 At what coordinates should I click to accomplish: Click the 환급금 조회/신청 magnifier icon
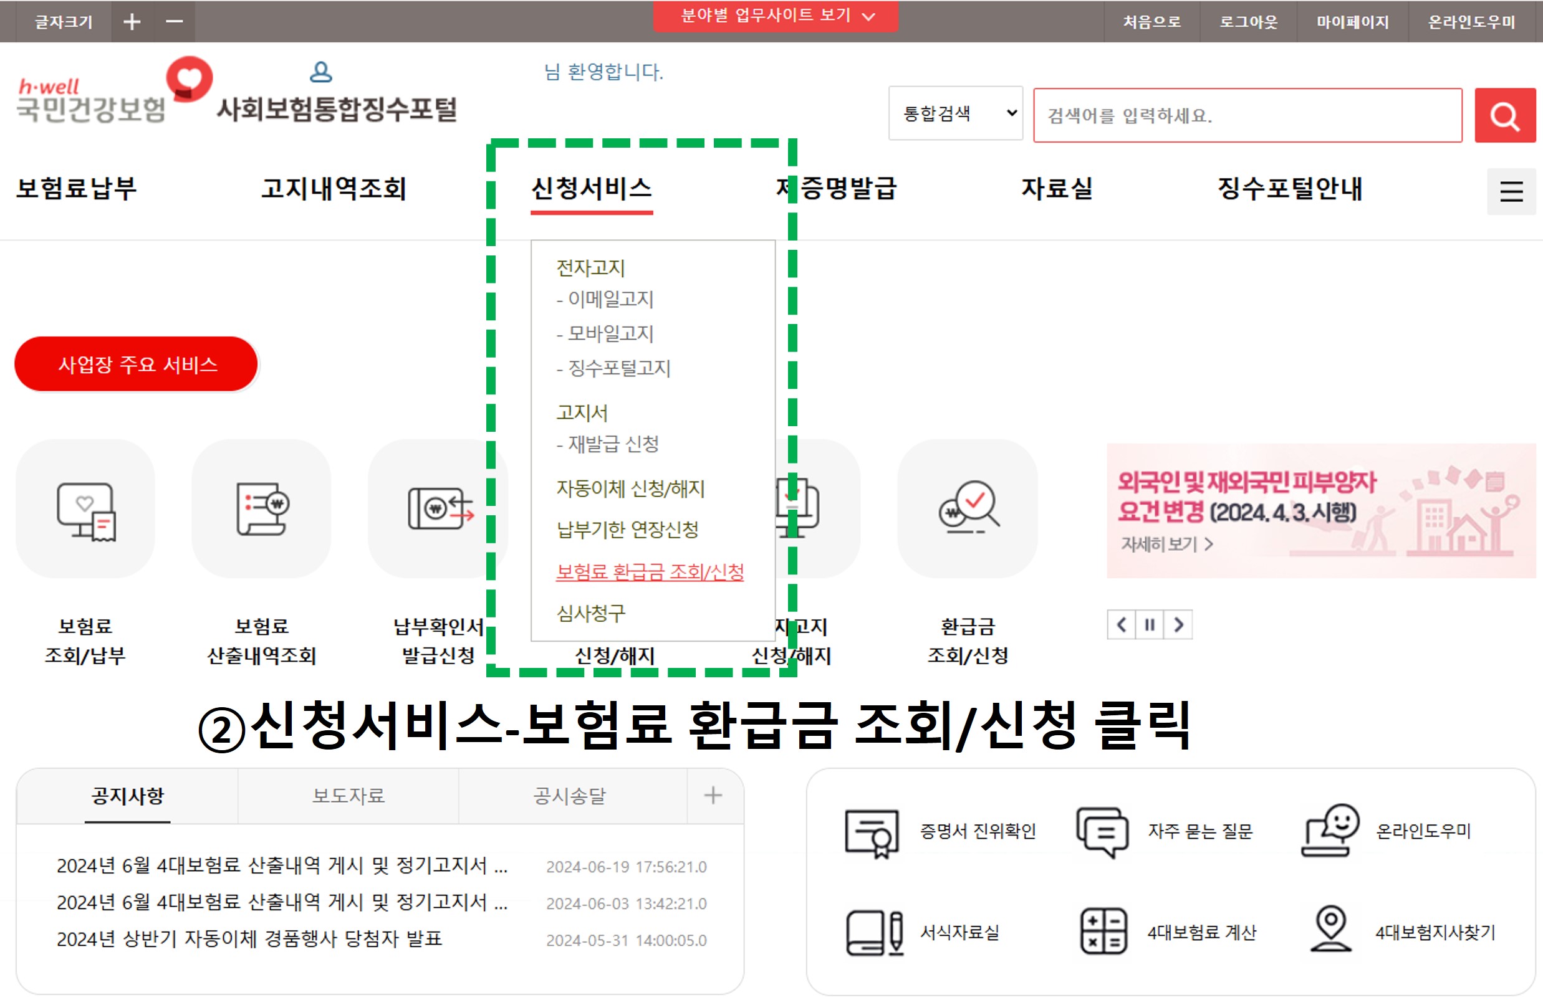coord(967,510)
